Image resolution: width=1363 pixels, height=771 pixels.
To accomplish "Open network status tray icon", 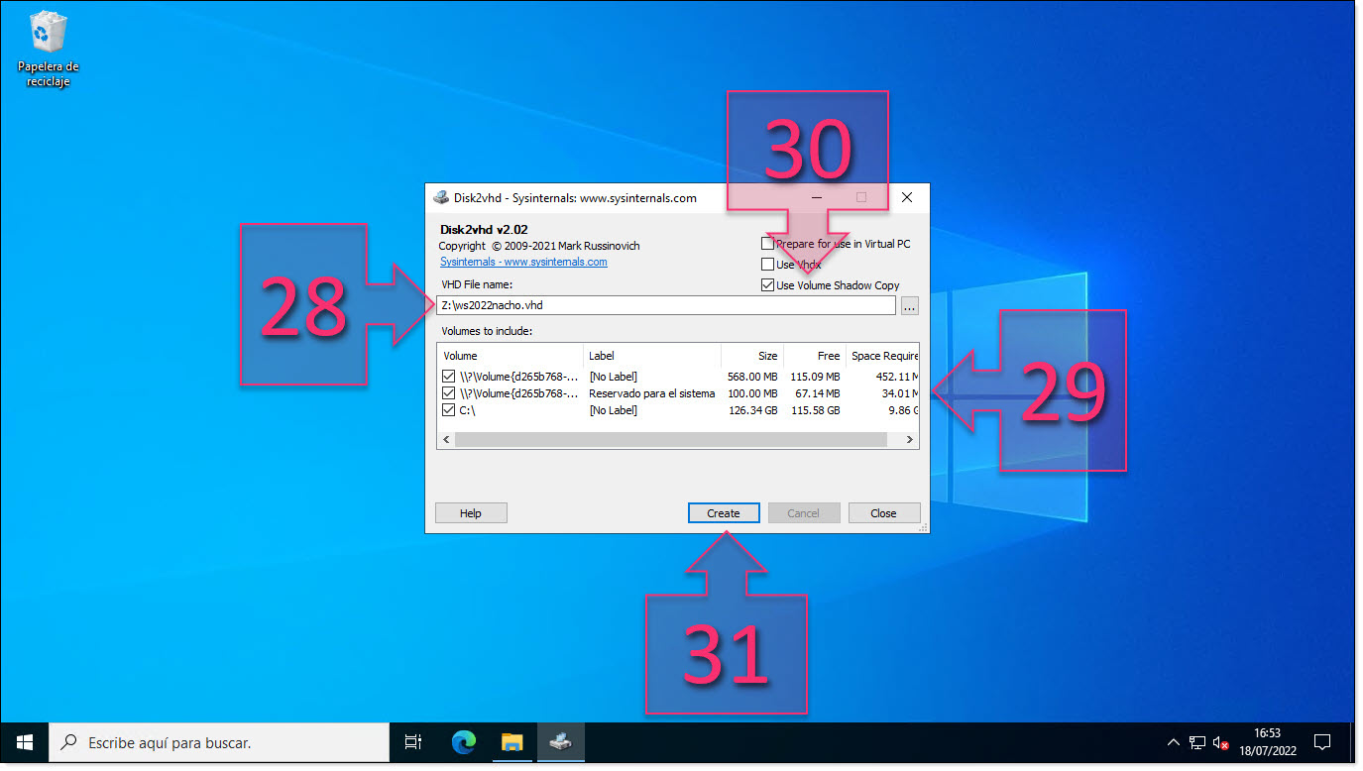I will point(1197,741).
